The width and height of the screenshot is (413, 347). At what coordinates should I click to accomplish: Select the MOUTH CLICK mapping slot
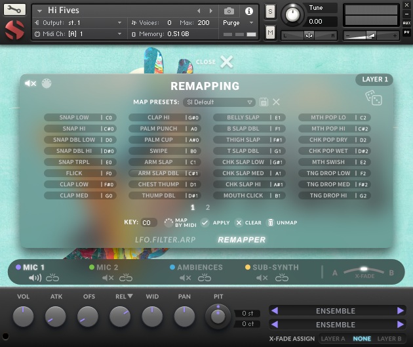coord(249,195)
